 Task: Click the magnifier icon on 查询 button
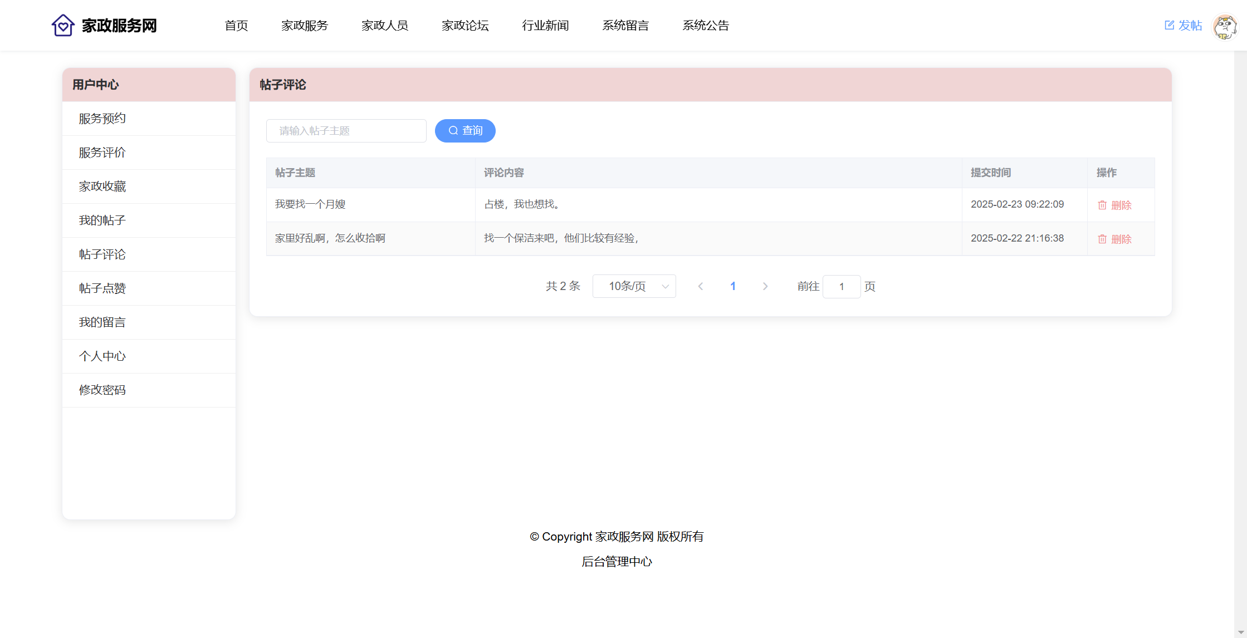point(453,131)
